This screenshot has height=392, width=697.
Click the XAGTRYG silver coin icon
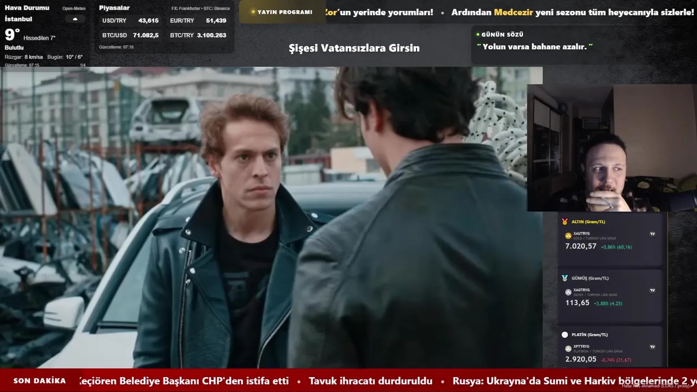coord(568,292)
